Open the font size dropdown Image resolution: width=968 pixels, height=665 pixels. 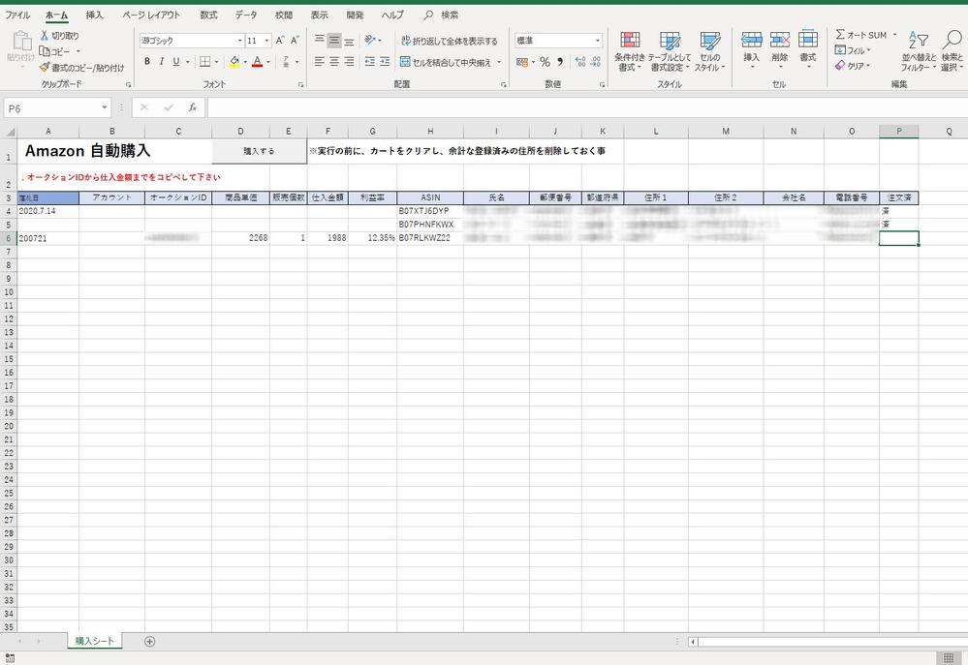coord(266,41)
